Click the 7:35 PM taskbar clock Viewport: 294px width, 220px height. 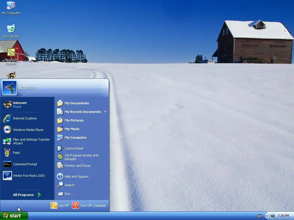pyautogui.click(x=283, y=216)
